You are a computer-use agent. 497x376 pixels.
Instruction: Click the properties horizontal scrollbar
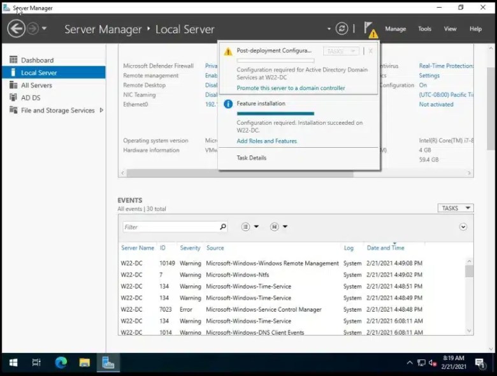(240, 173)
